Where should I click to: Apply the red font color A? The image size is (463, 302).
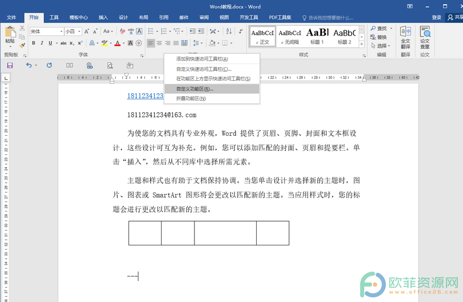[x=117, y=43]
